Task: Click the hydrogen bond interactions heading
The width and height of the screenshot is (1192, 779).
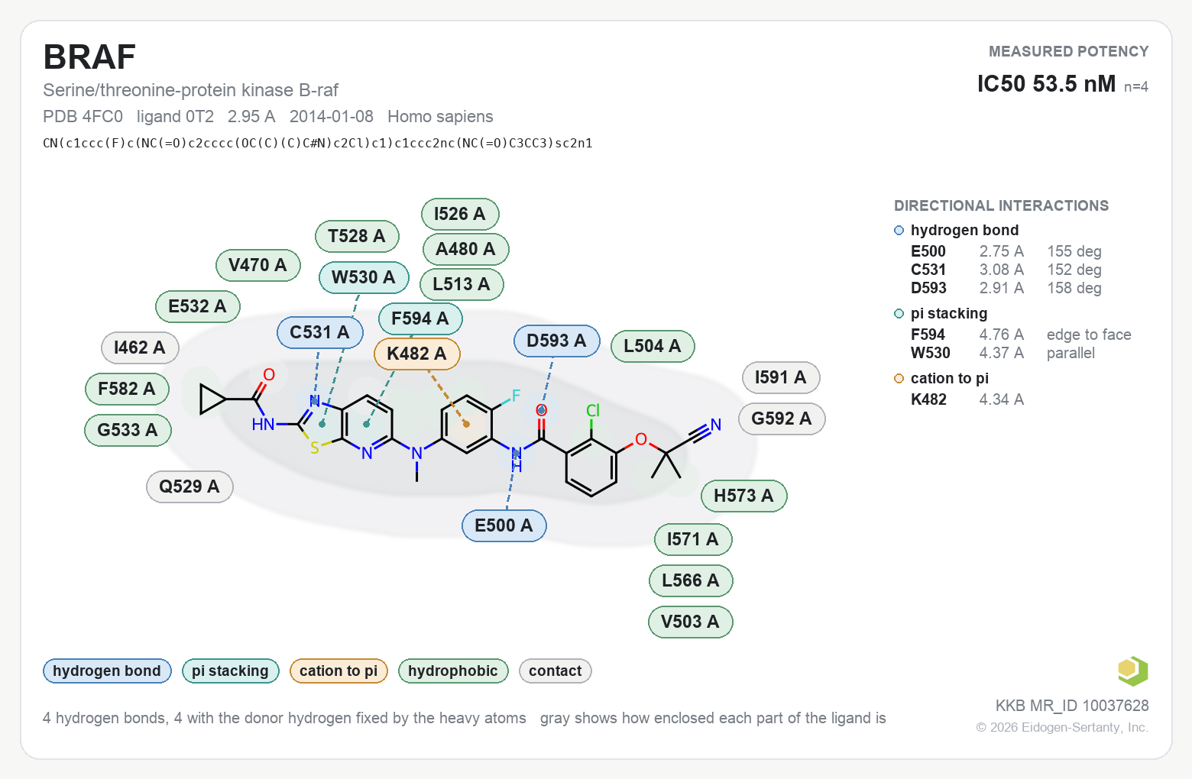Action: tap(964, 230)
